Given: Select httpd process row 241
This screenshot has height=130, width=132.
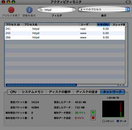Looking at the screenshot, I should (65, 29).
